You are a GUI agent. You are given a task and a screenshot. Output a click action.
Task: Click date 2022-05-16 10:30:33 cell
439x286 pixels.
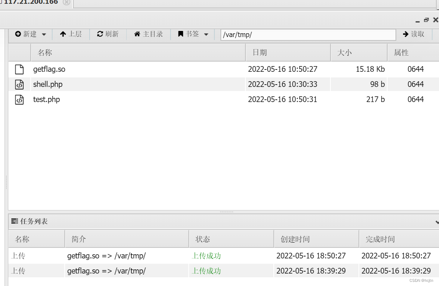(283, 84)
